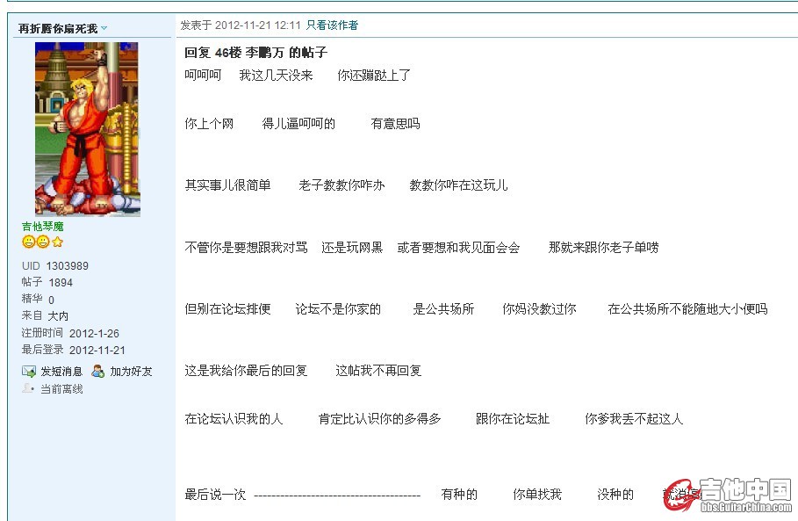The width and height of the screenshot is (798, 521).
Task: Click the GuitarChina guitar logo watermark
Action: 680,494
